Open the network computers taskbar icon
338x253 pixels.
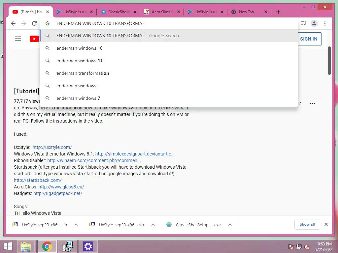click(x=68, y=246)
